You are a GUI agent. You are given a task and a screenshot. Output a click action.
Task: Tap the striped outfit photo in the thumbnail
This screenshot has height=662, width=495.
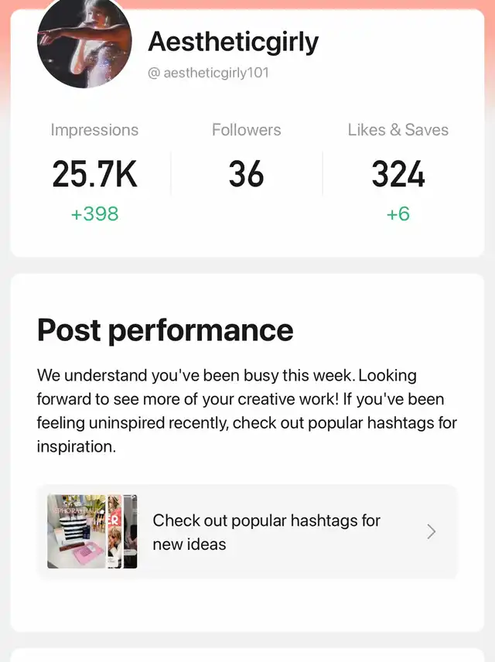[76, 531]
